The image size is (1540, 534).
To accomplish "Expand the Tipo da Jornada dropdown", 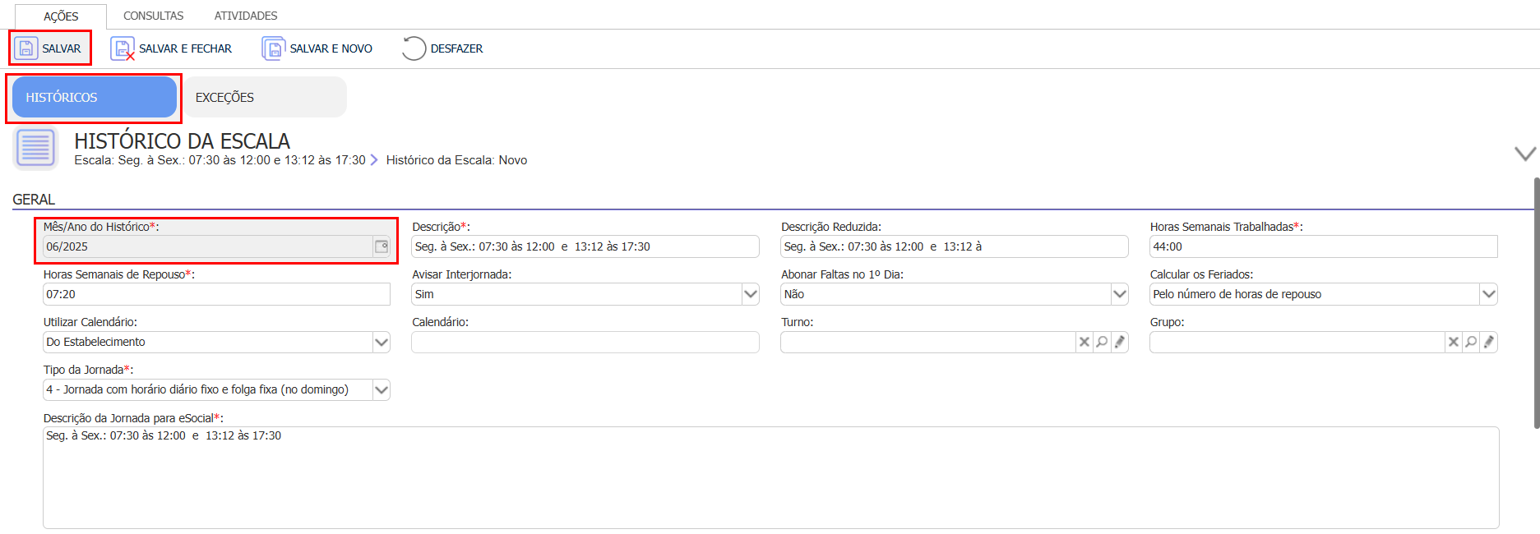I will coord(381,390).
